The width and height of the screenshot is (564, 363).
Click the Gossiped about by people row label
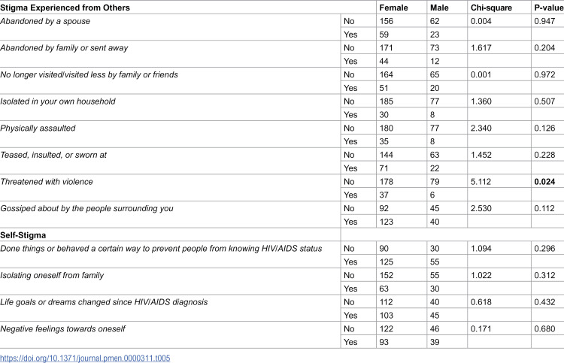click(x=86, y=208)
